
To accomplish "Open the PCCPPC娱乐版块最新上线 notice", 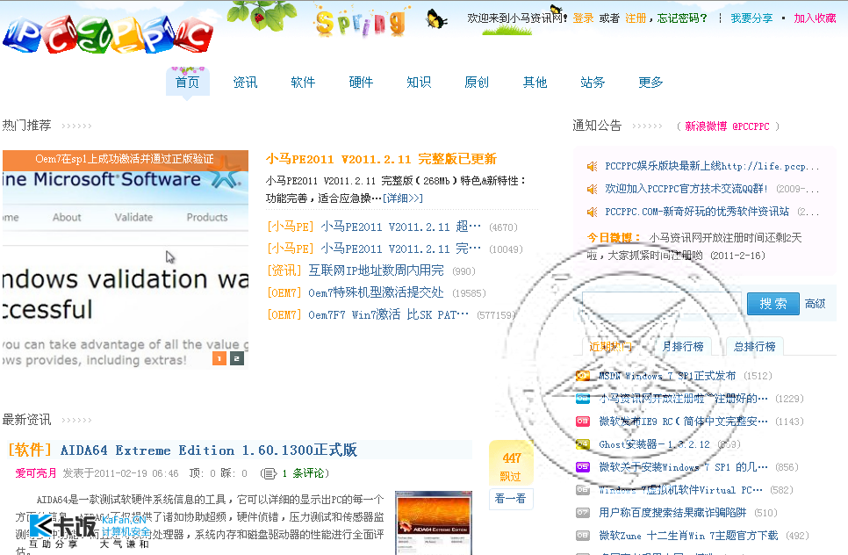I will 712,166.
